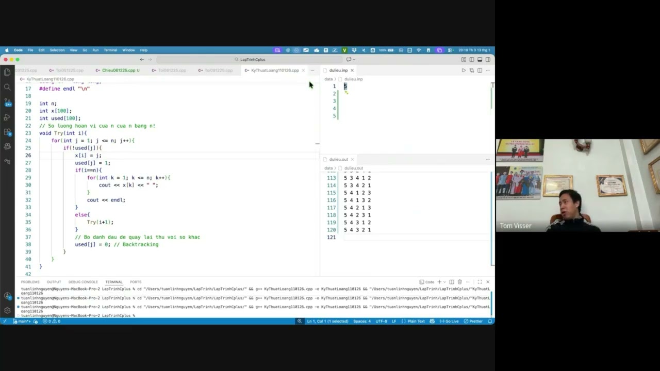Open the Run and Debug view

7,117
